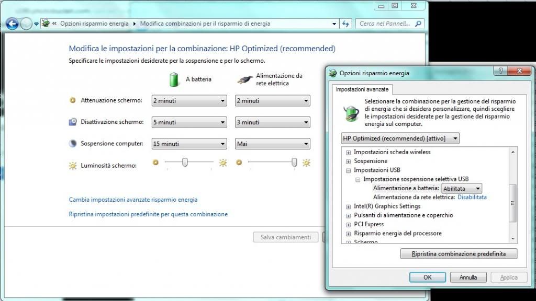Open the Alimentazione a batteria Abilitata dropdown
536x301 pixels.
coord(462,189)
